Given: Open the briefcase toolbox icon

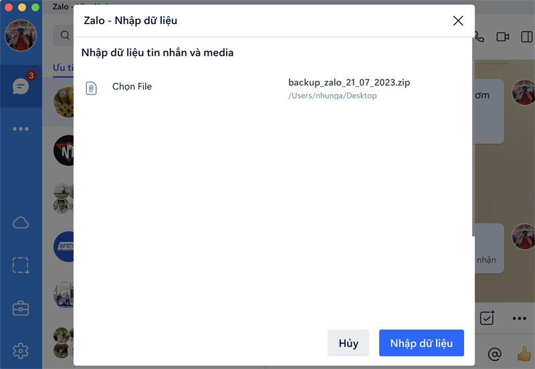Looking at the screenshot, I should [21, 308].
